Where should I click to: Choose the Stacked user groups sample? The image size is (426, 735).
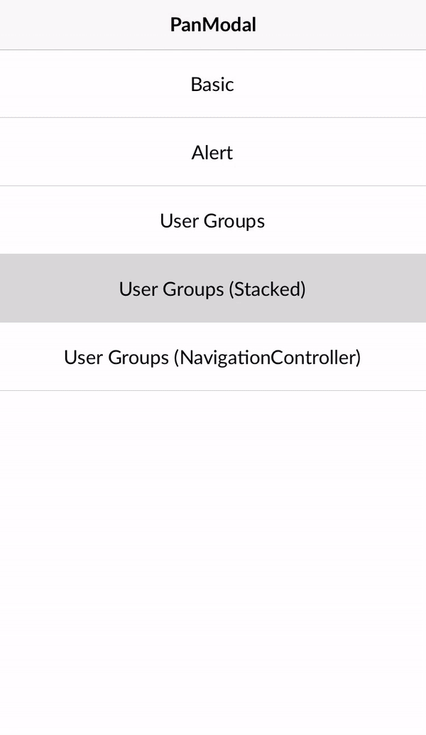tap(212, 289)
